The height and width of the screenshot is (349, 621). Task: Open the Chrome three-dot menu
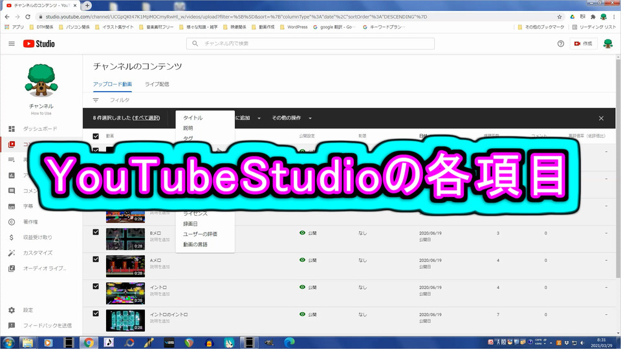pos(614,17)
